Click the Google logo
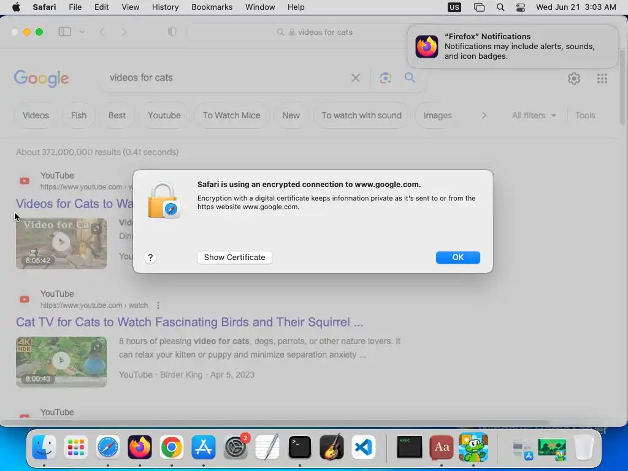This screenshot has width=628, height=471. pos(41,78)
